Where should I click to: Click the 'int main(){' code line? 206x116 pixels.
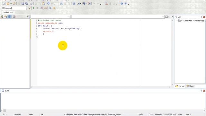[45, 26]
